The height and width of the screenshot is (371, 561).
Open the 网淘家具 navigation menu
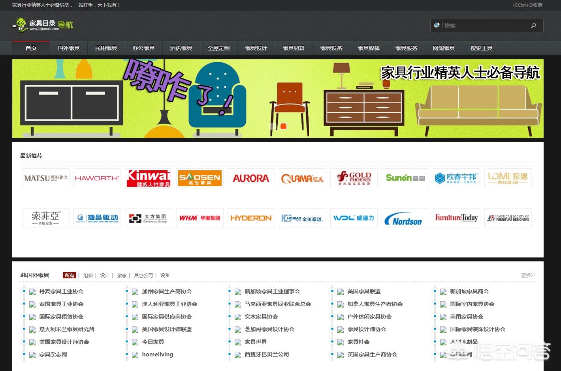[444, 48]
